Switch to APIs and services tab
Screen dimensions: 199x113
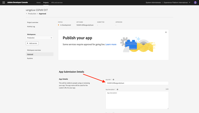click(57, 3)
